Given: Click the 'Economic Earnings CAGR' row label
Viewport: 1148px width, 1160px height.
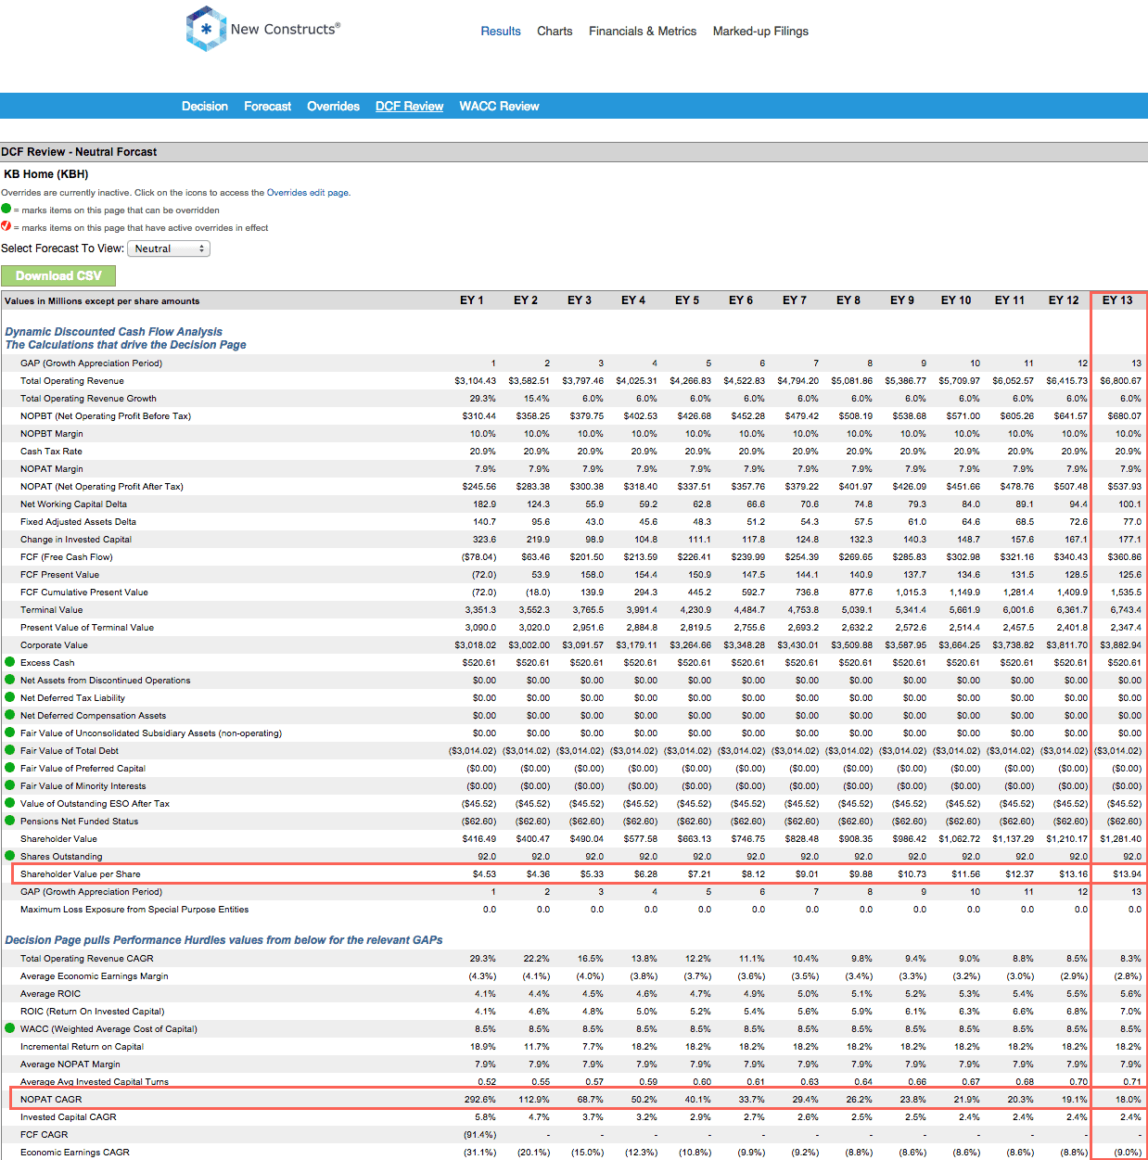Looking at the screenshot, I should [x=75, y=1153].
